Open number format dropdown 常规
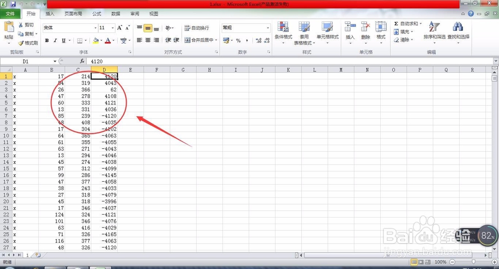 (x=267, y=28)
